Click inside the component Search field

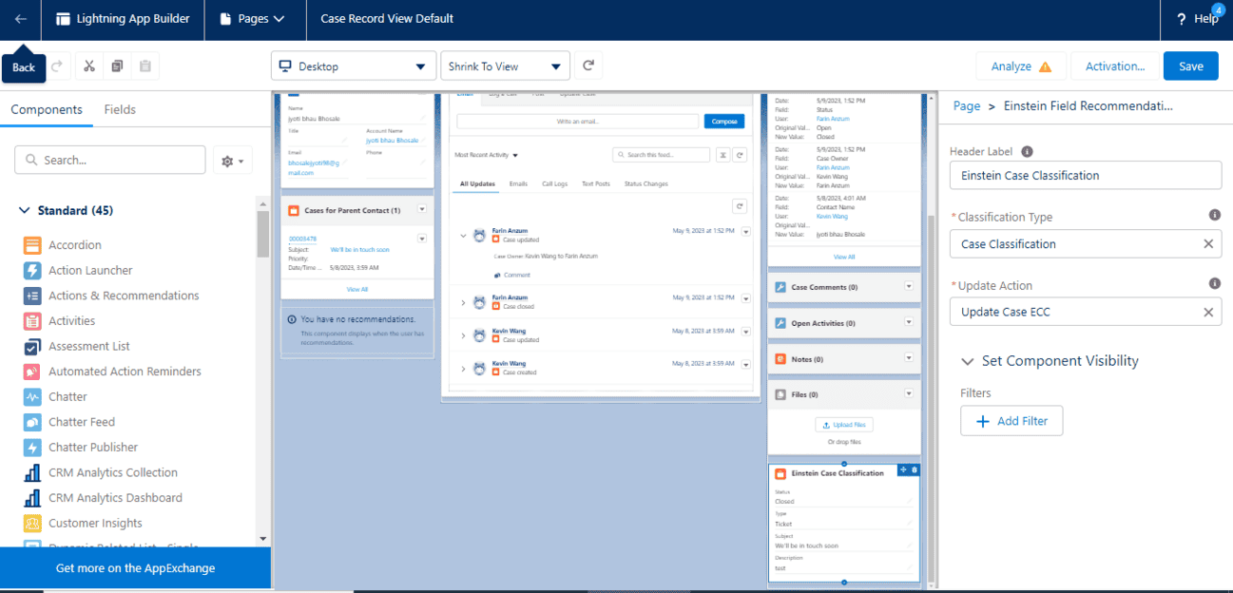coord(109,159)
